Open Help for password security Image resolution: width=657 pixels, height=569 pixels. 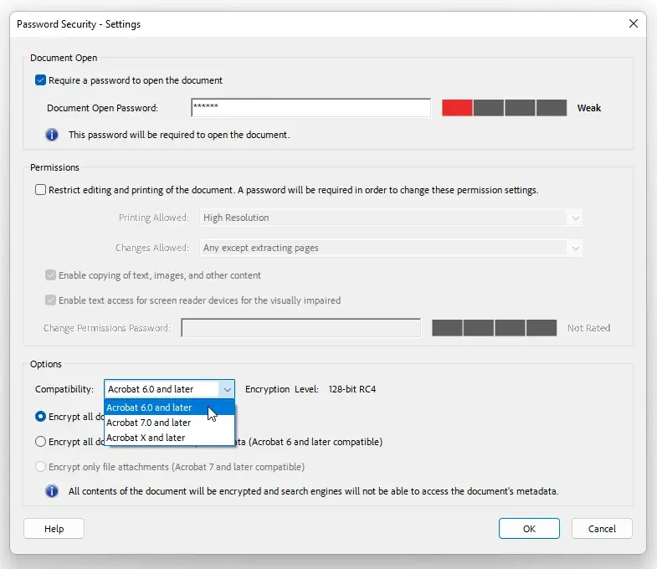[54, 529]
